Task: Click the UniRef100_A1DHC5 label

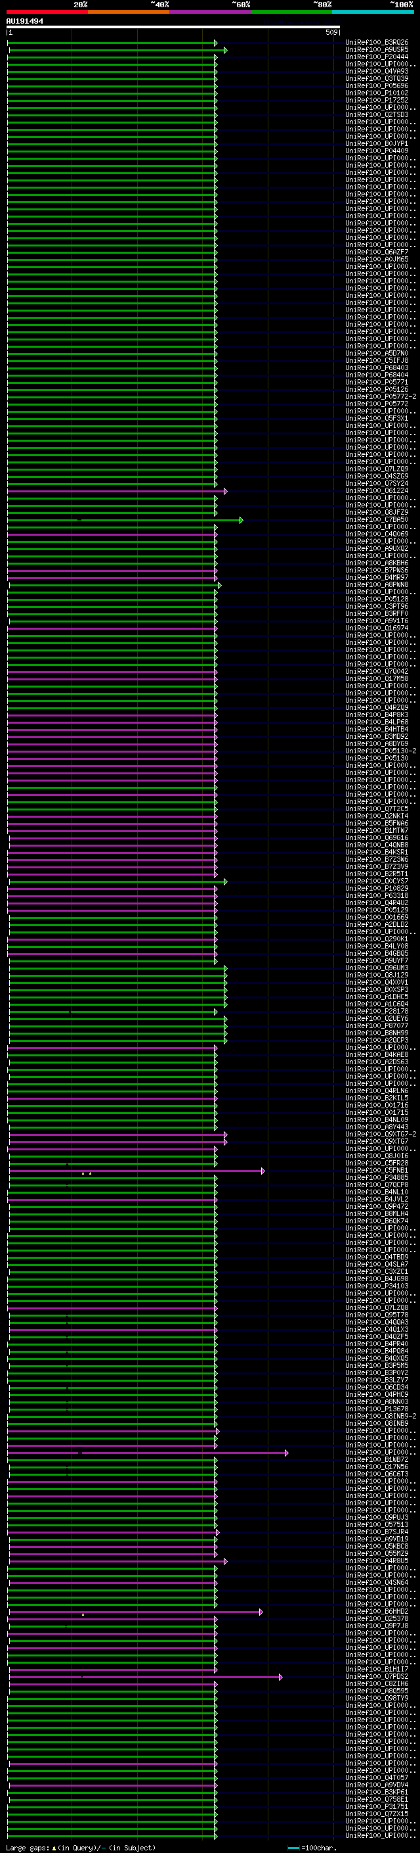Action: (377, 997)
